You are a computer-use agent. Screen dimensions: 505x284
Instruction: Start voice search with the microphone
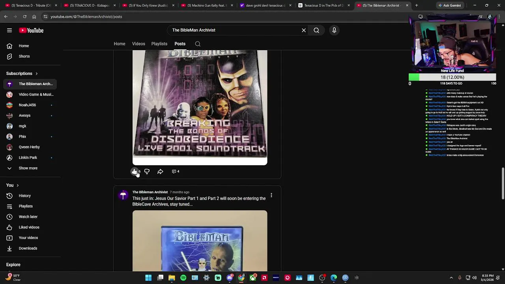(x=334, y=30)
